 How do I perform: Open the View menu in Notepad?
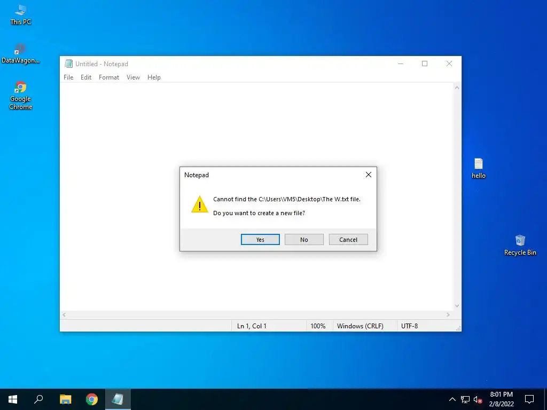[x=133, y=77]
